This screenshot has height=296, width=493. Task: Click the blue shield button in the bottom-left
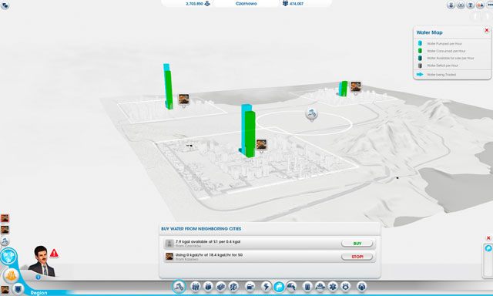[18, 288]
